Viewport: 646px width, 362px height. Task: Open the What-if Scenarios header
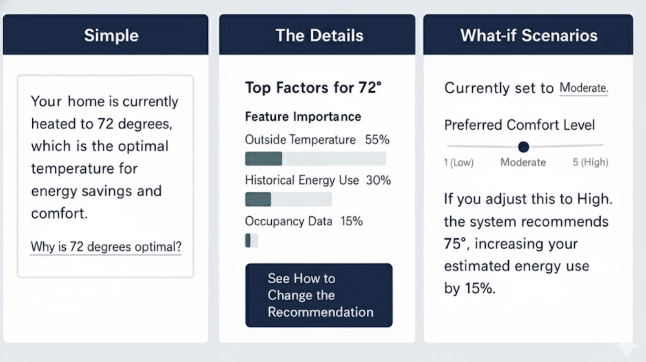[x=528, y=35]
